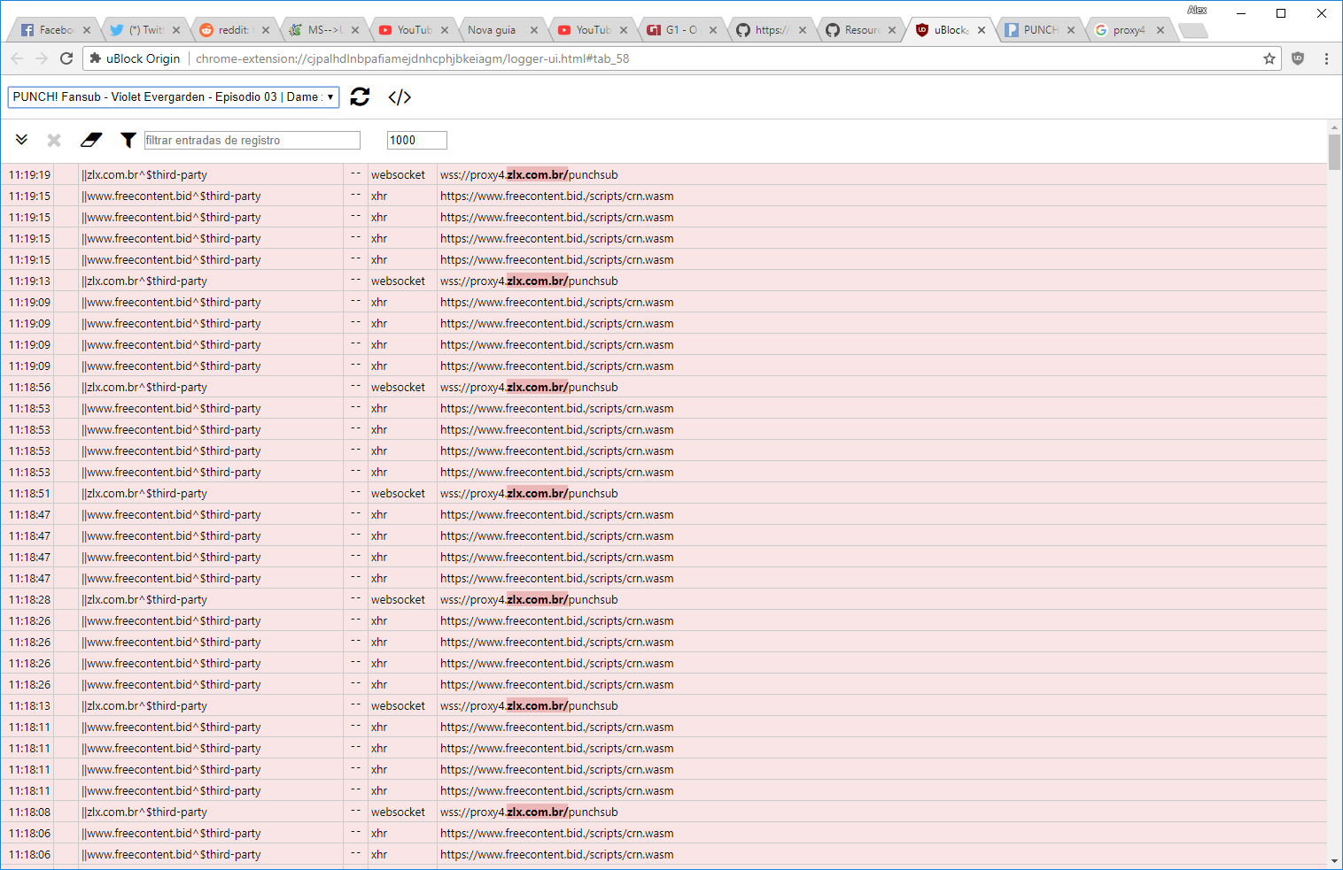This screenshot has height=870, width=1343.
Task: Switch to the reddit browser tab
Action: pyautogui.click(x=228, y=29)
